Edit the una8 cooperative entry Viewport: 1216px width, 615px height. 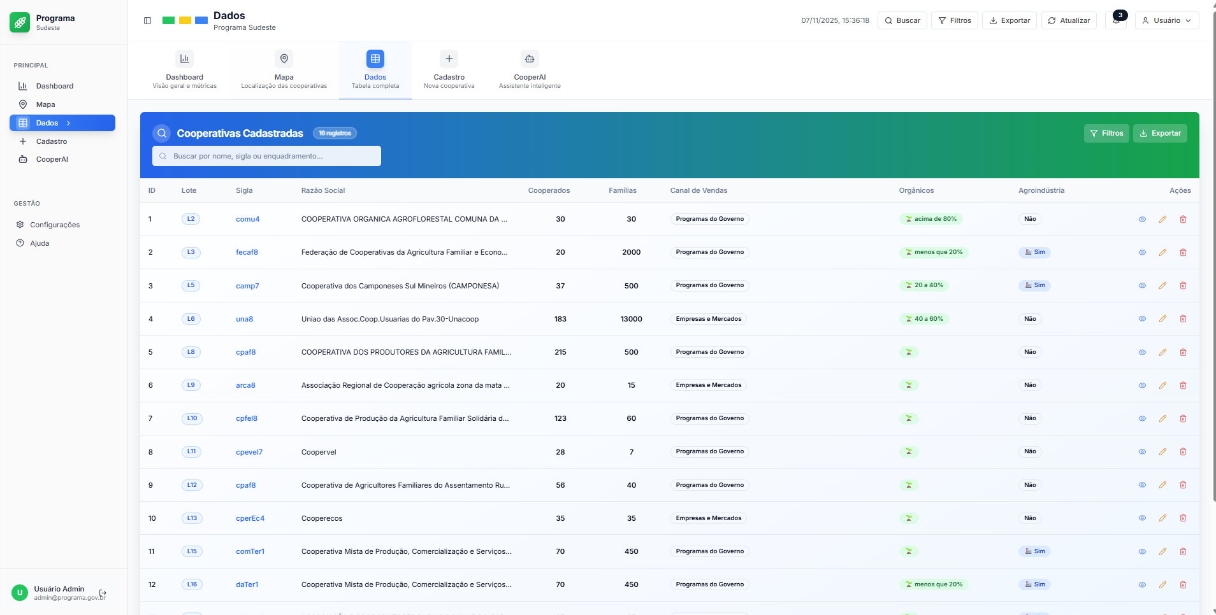tap(1162, 319)
